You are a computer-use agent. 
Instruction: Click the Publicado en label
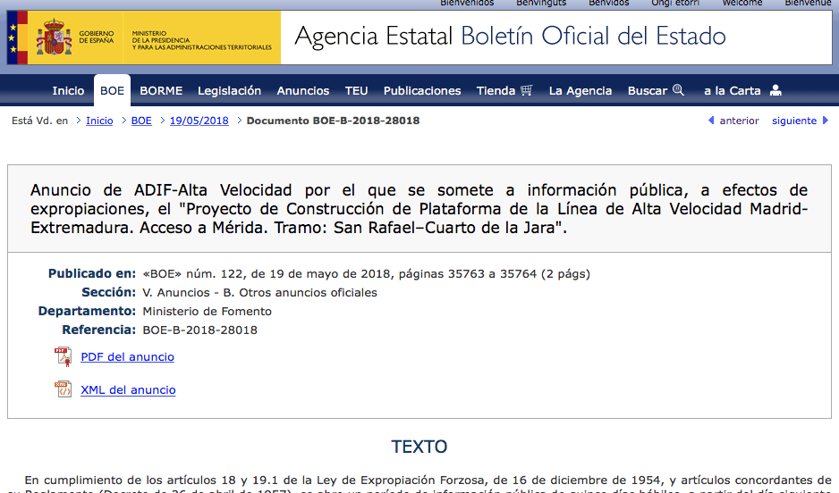coord(92,273)
